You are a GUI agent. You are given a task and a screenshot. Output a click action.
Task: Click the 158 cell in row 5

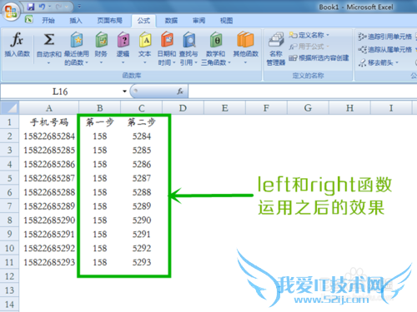[100, 178]
